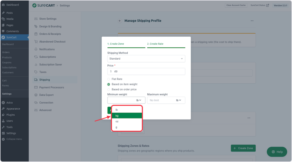Open Coupons in SureCart submenu
Image resolution: width=292 pixels, height=162 pixels.
coord(7,62)
